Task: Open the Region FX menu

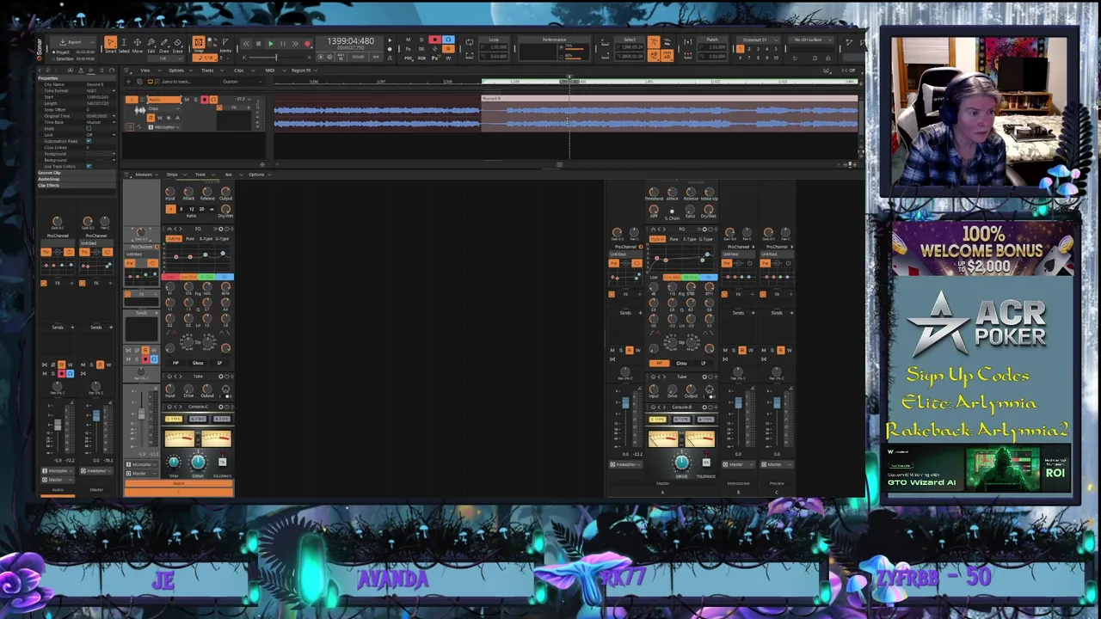Action: (301, 70)
